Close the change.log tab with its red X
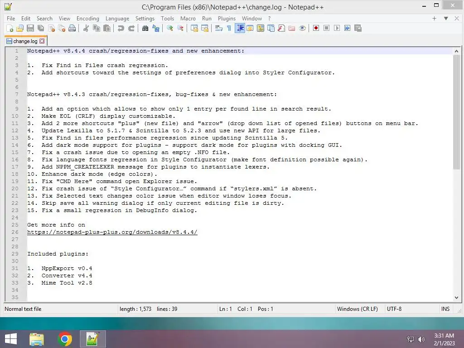Screen dimensions: 464x348 tap(42, 41)
